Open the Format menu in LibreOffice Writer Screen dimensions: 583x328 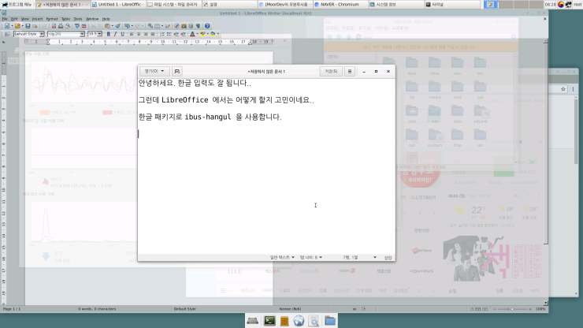point(52,19)
